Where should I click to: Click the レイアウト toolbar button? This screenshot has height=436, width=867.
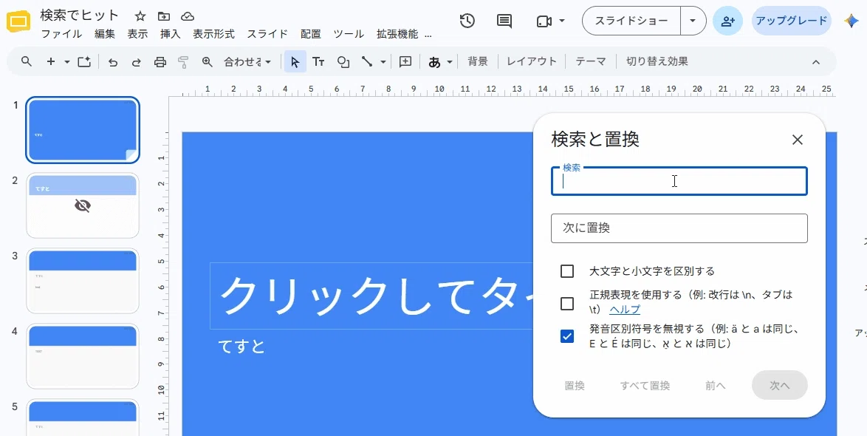pyautogui.click(x=532, y=61)
